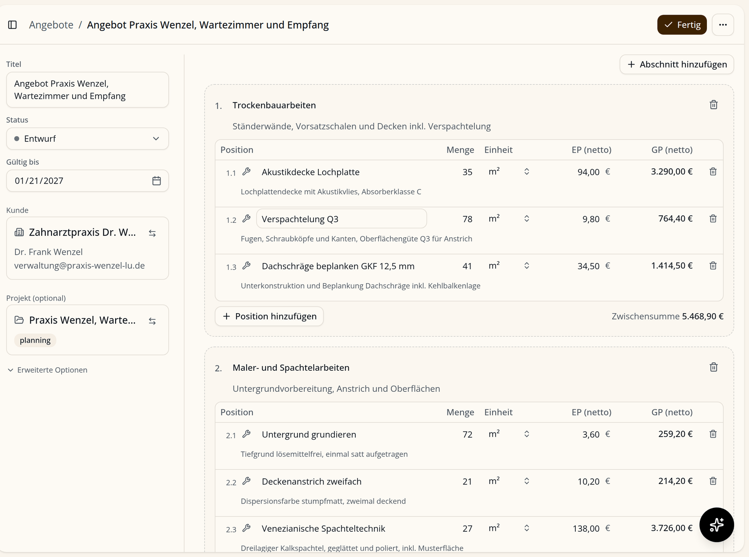Delete position Dachschräge beplanken GKF 12,5 mm
The image size is (749, 557).
tap(713, 266)
